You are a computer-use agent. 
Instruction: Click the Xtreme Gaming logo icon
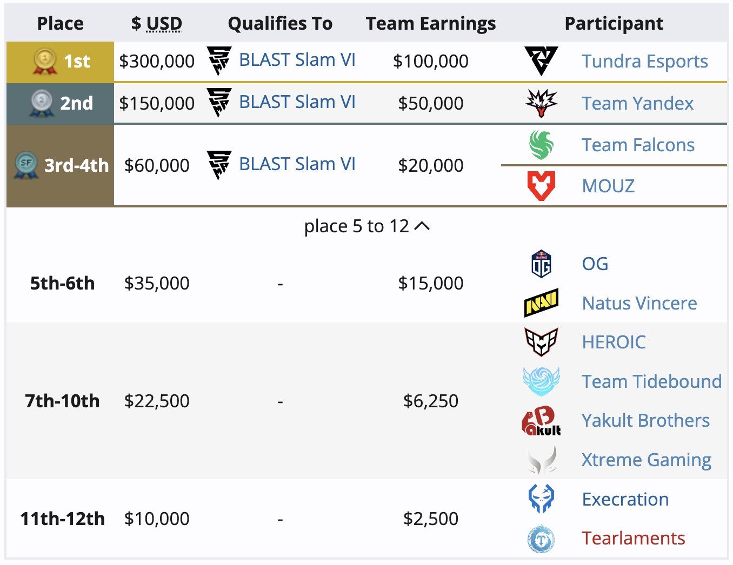point(541,460)
